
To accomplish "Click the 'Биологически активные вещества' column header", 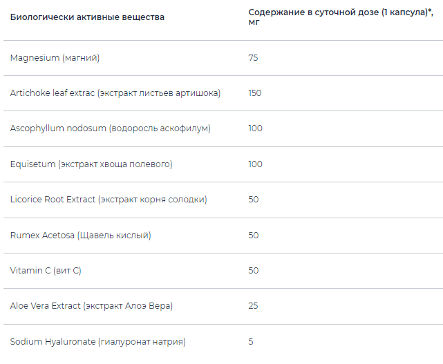I will (x=87, y=17).
